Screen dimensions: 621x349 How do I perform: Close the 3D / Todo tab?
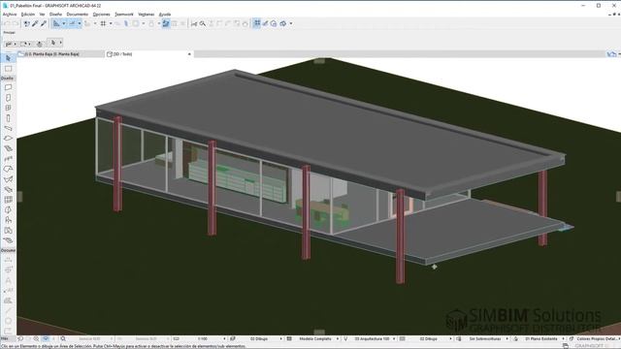189,54
